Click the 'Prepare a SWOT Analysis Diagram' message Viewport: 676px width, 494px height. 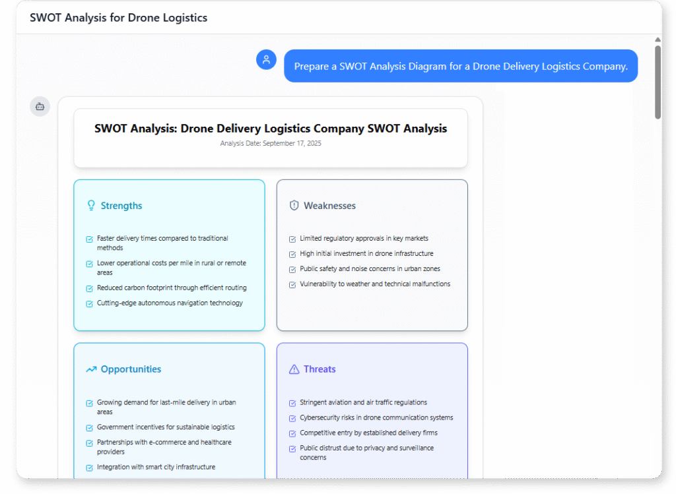tap(461, 65)
